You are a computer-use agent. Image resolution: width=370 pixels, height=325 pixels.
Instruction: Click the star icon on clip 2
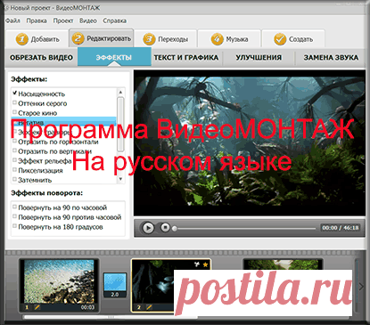tap(205, 264)
